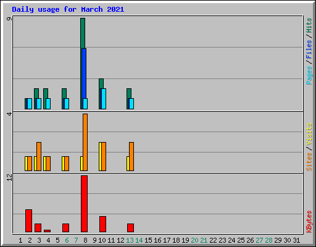Click the 'Hits' legend label
Screen dimensions: 316x247
coord(309,25)
